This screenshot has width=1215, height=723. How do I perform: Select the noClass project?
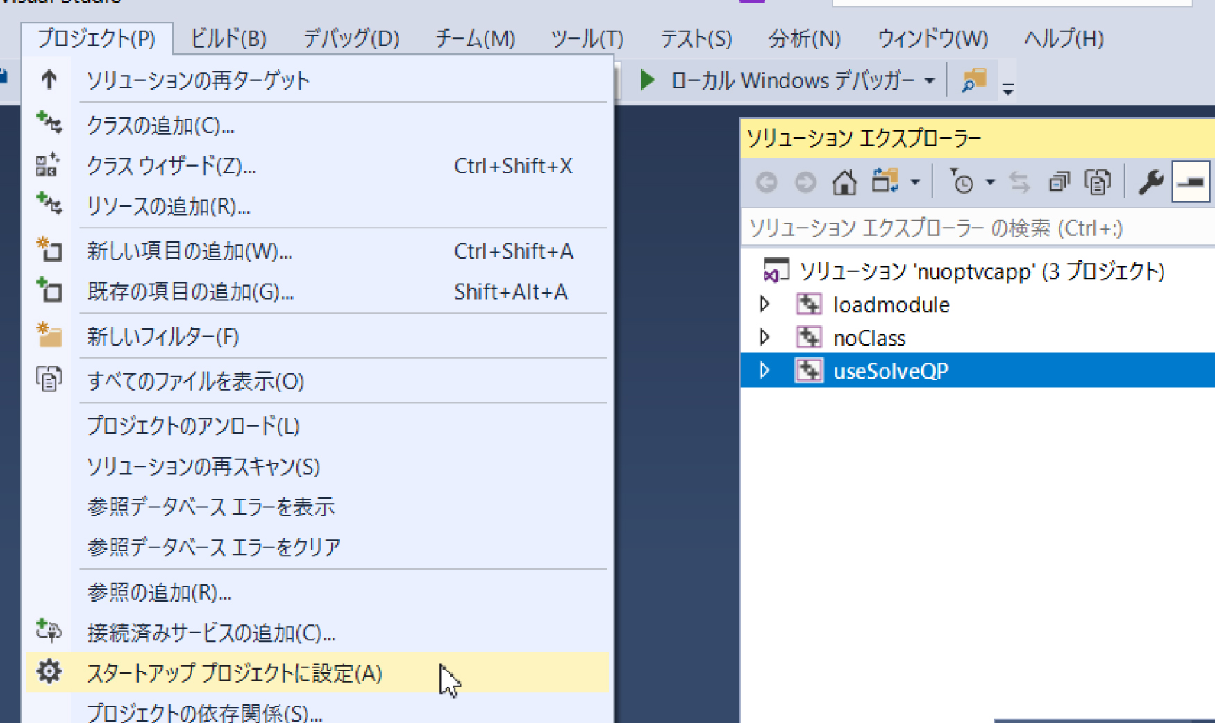tap(869, 338)
